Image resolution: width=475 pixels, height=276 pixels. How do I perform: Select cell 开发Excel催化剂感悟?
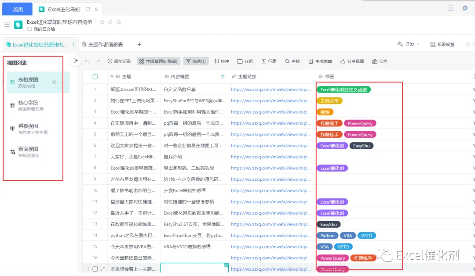click(194, 190)
